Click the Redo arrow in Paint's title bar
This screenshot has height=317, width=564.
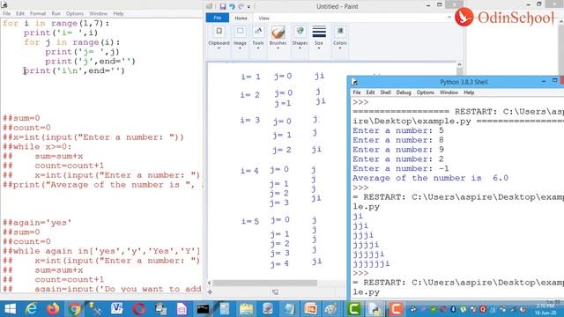241,6
